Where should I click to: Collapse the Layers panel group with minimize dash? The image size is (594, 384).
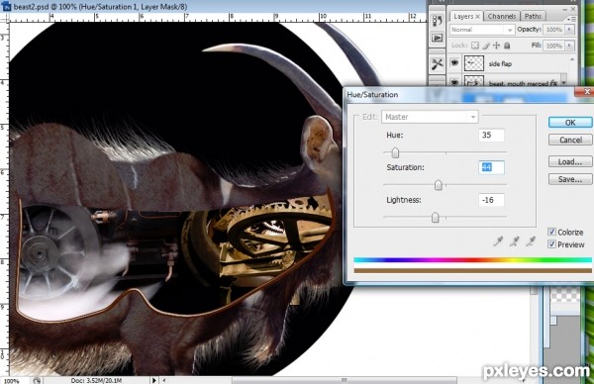[565, 9]
